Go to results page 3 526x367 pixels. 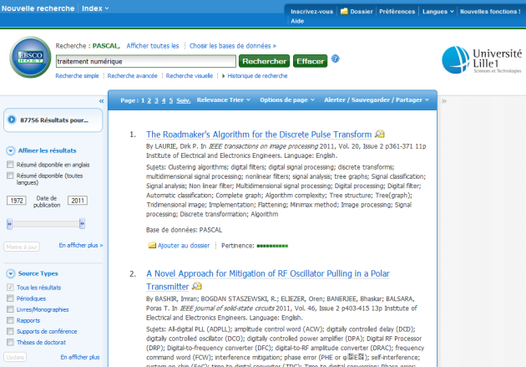coord(156,100)
